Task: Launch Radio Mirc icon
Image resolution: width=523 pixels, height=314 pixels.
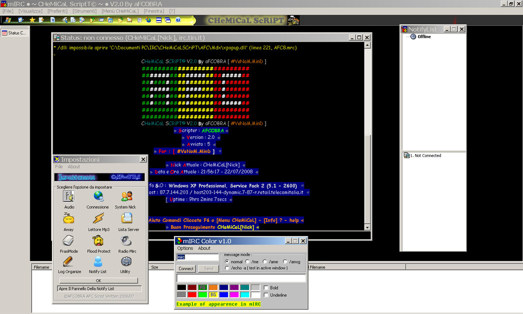Action: click(x=126, y=241)
